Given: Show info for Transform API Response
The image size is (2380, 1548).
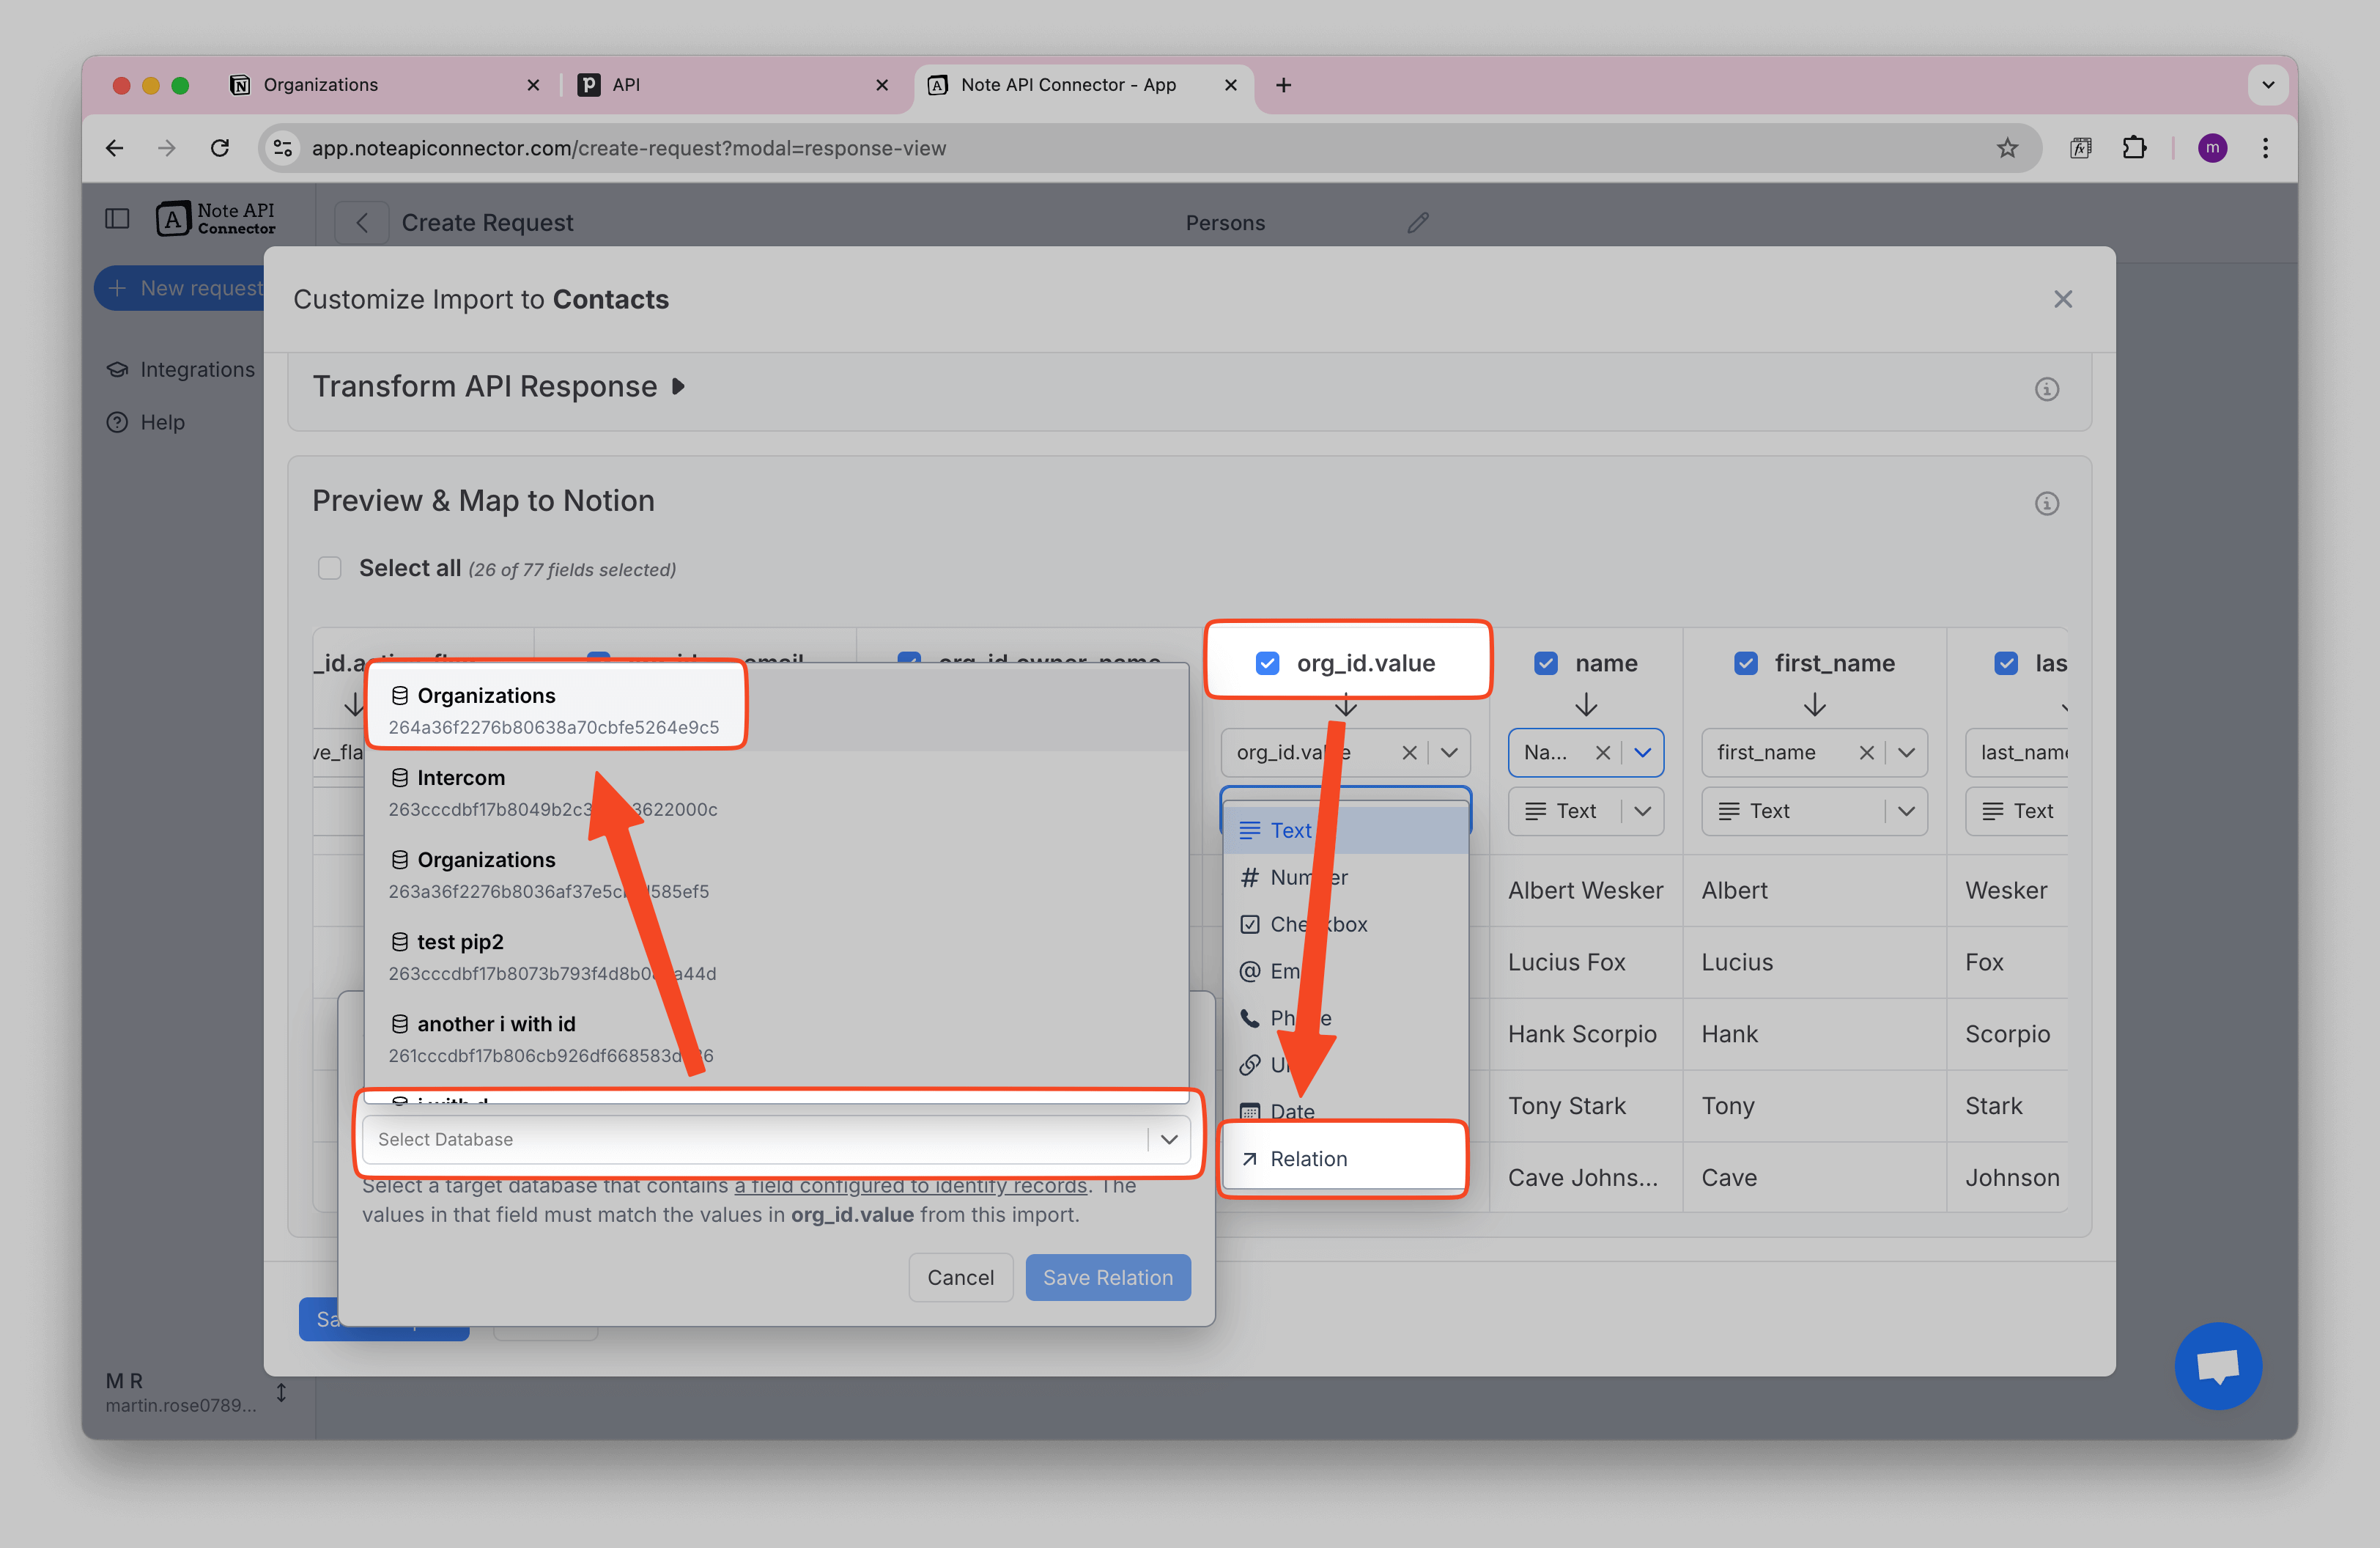Looking at the screenshot, I should [2047, 389].
